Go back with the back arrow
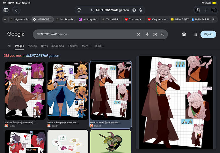The height and width of the screenshot is (153, 220). tap(16, 10)
